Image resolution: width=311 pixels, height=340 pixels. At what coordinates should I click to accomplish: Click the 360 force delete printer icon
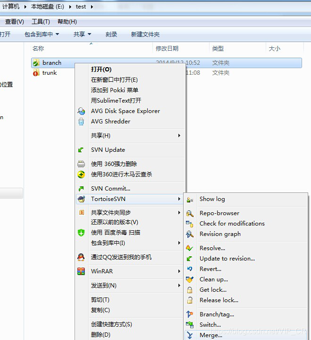point(81,164)
